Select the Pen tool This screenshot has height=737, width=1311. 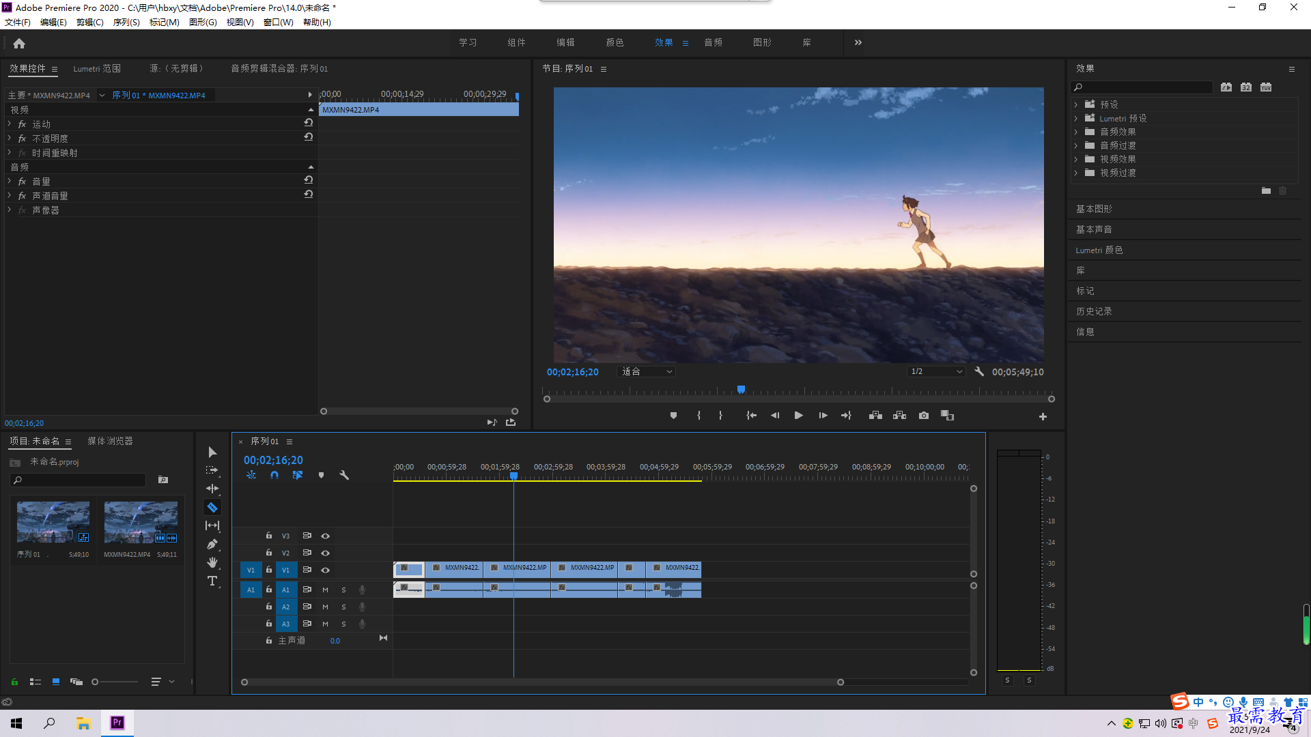pos(212,544)
